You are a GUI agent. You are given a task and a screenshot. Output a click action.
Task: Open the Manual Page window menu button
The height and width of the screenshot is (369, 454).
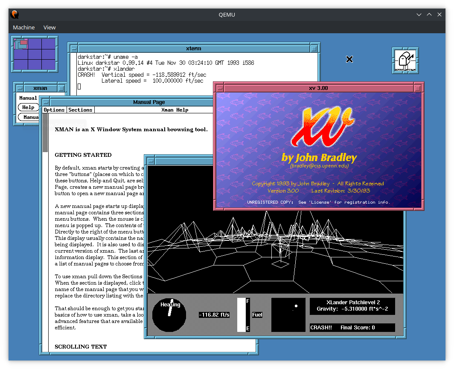click(x=46, y=102)
